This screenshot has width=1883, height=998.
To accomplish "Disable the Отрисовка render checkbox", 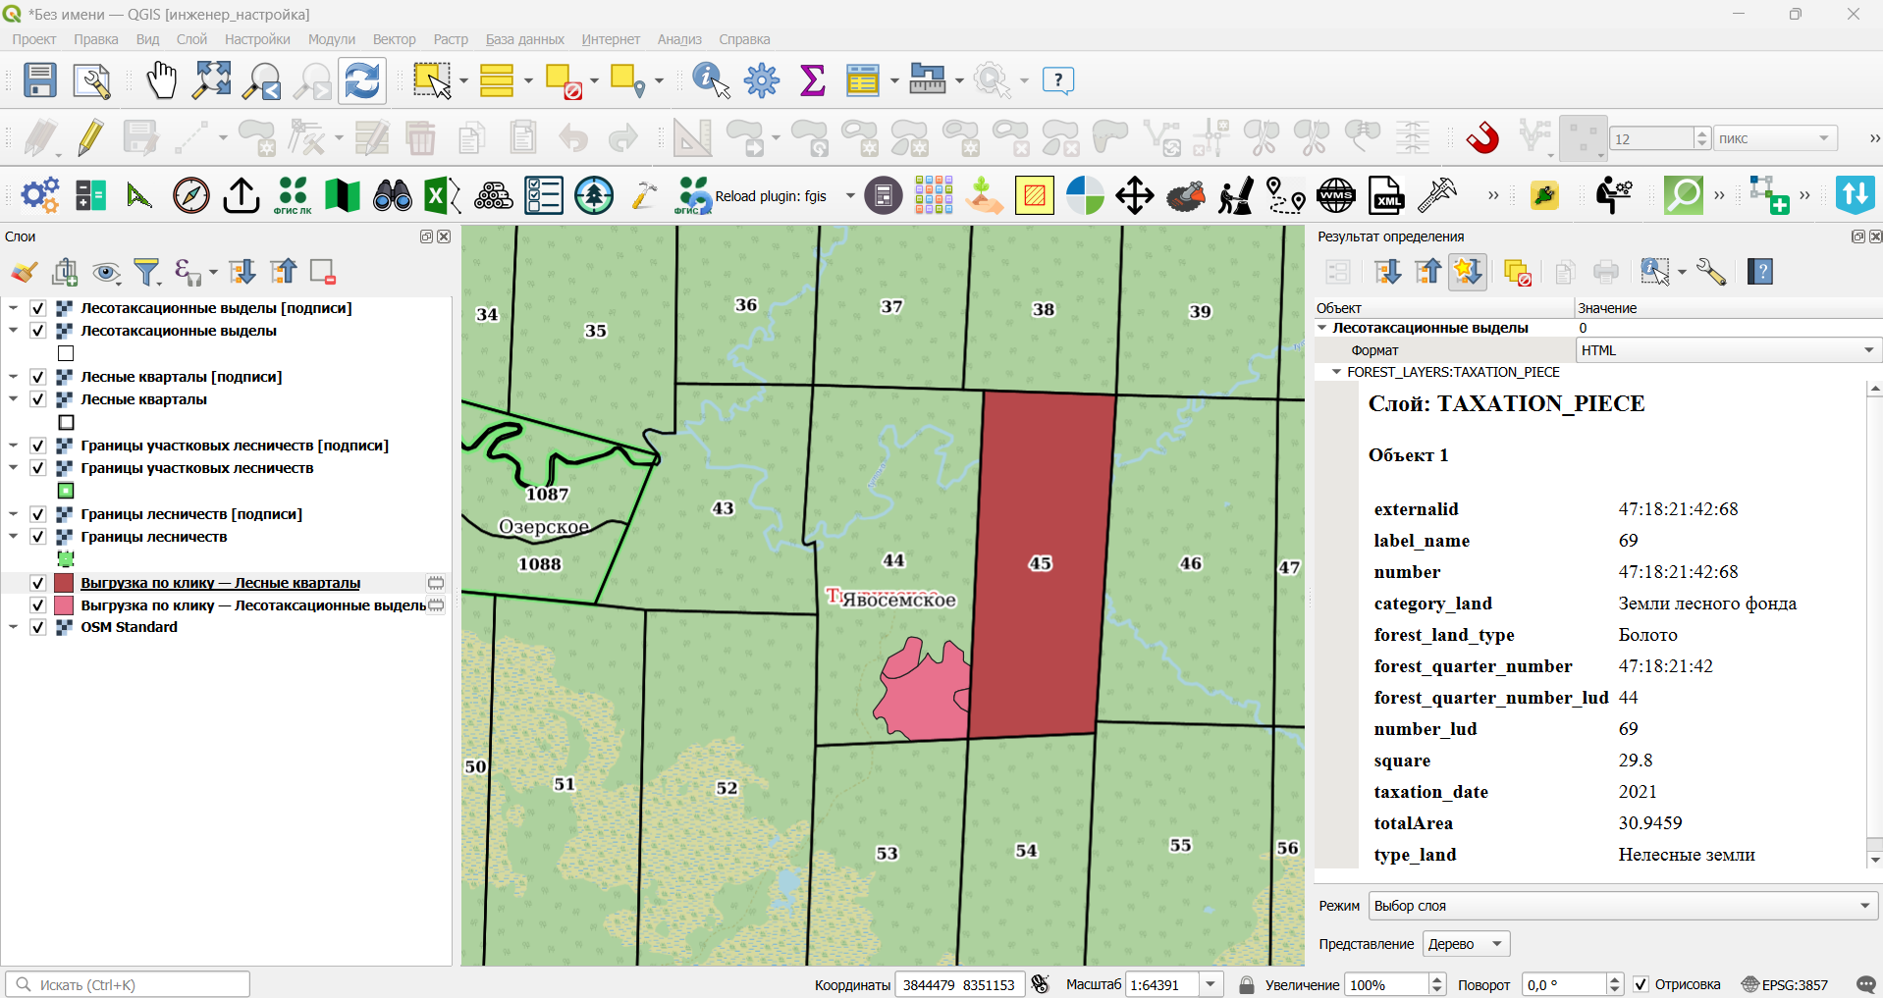I will coord(1641,984).
